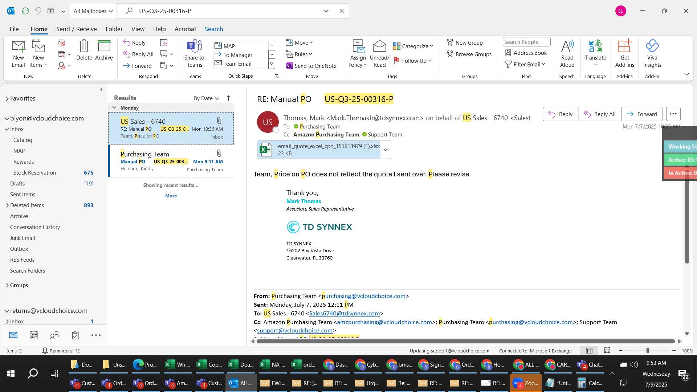The image size is (697, 392).
Task: Adjust the zoom slider in status bar
Action: pyautogui.click(x=647, y=351)
